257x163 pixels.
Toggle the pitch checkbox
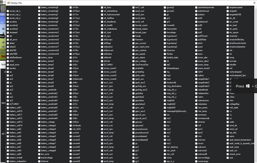click(x=196, y=43)
